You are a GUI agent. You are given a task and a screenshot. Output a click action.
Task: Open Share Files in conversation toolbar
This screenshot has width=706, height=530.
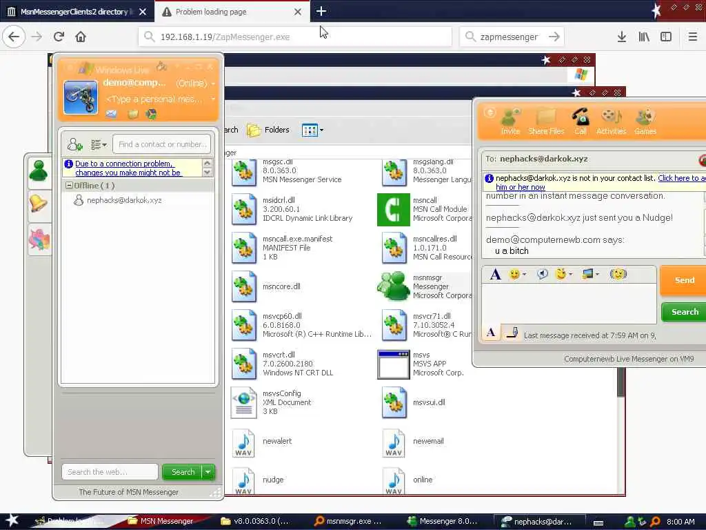coord(546,121)
